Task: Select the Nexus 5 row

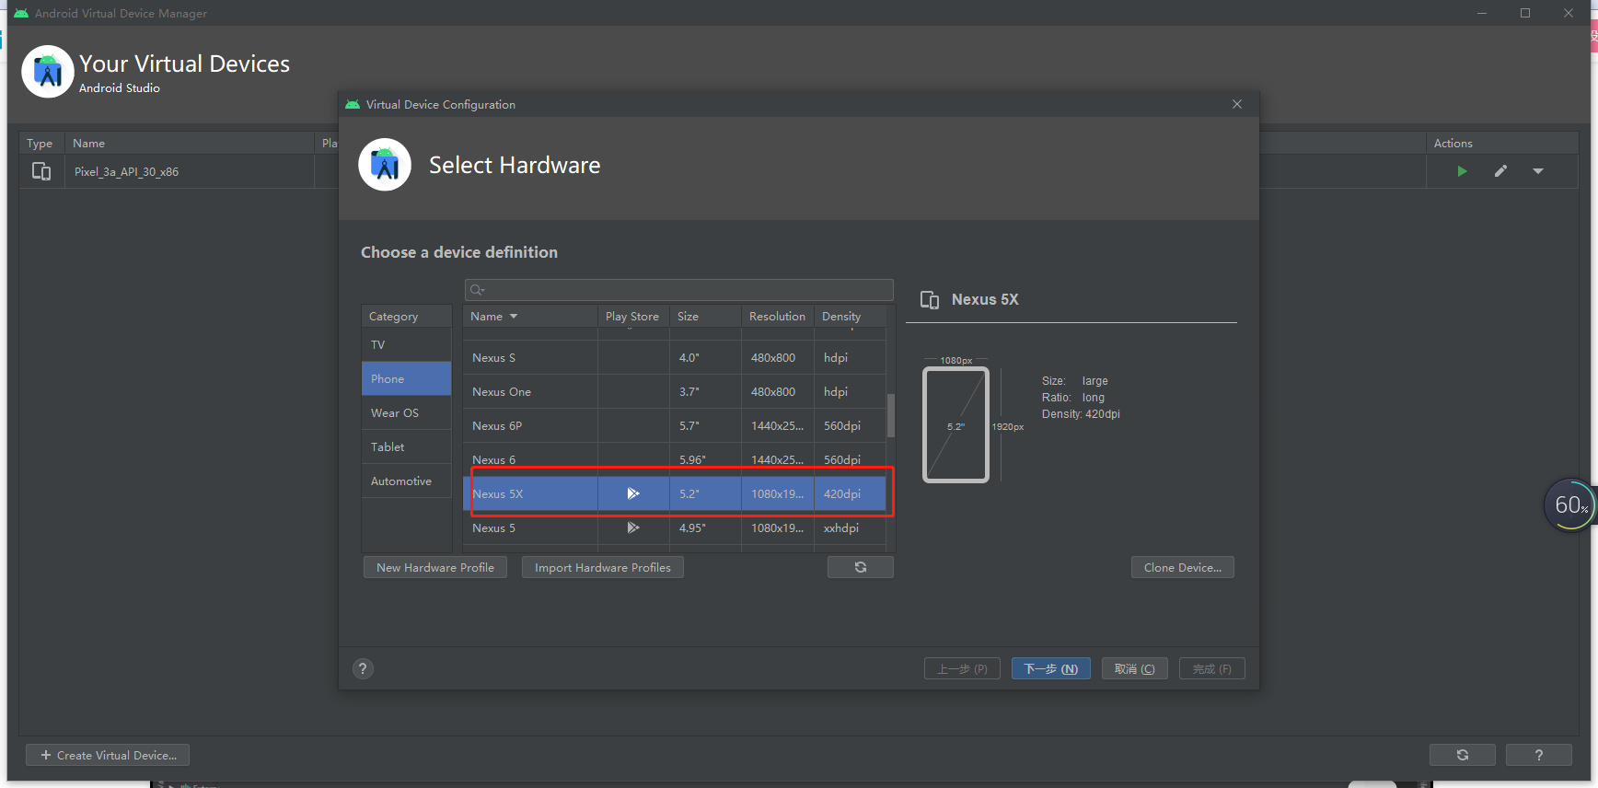Action: click(x=674, y=527)
